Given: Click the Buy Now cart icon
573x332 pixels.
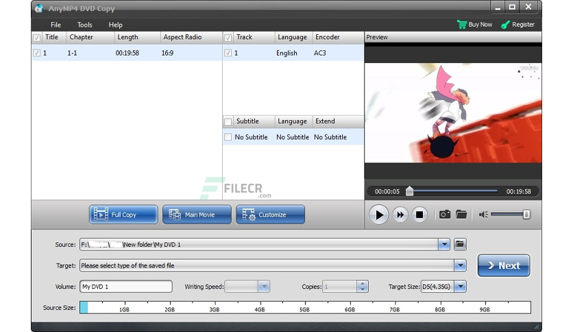Looking at the screenshot, I should coord(461,25).
